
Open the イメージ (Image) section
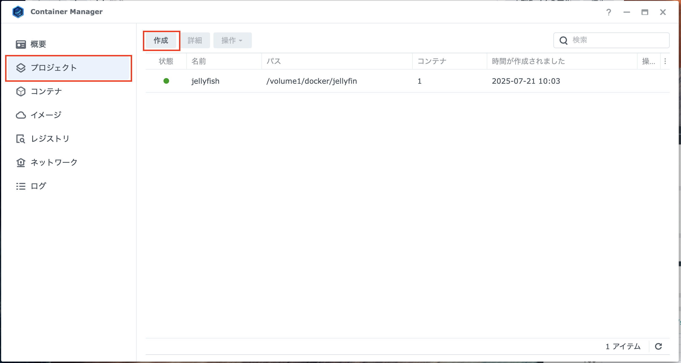click(x=45, y=115)
